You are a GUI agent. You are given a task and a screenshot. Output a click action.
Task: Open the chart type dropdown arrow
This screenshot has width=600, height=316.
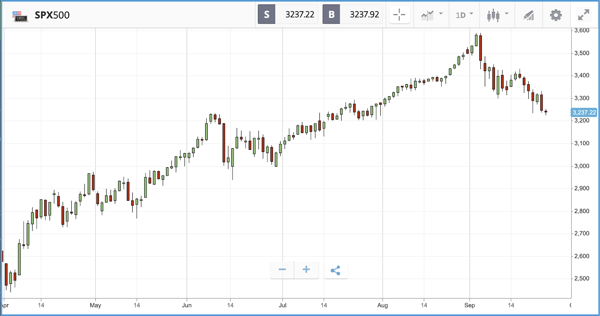tap(507, 13)
